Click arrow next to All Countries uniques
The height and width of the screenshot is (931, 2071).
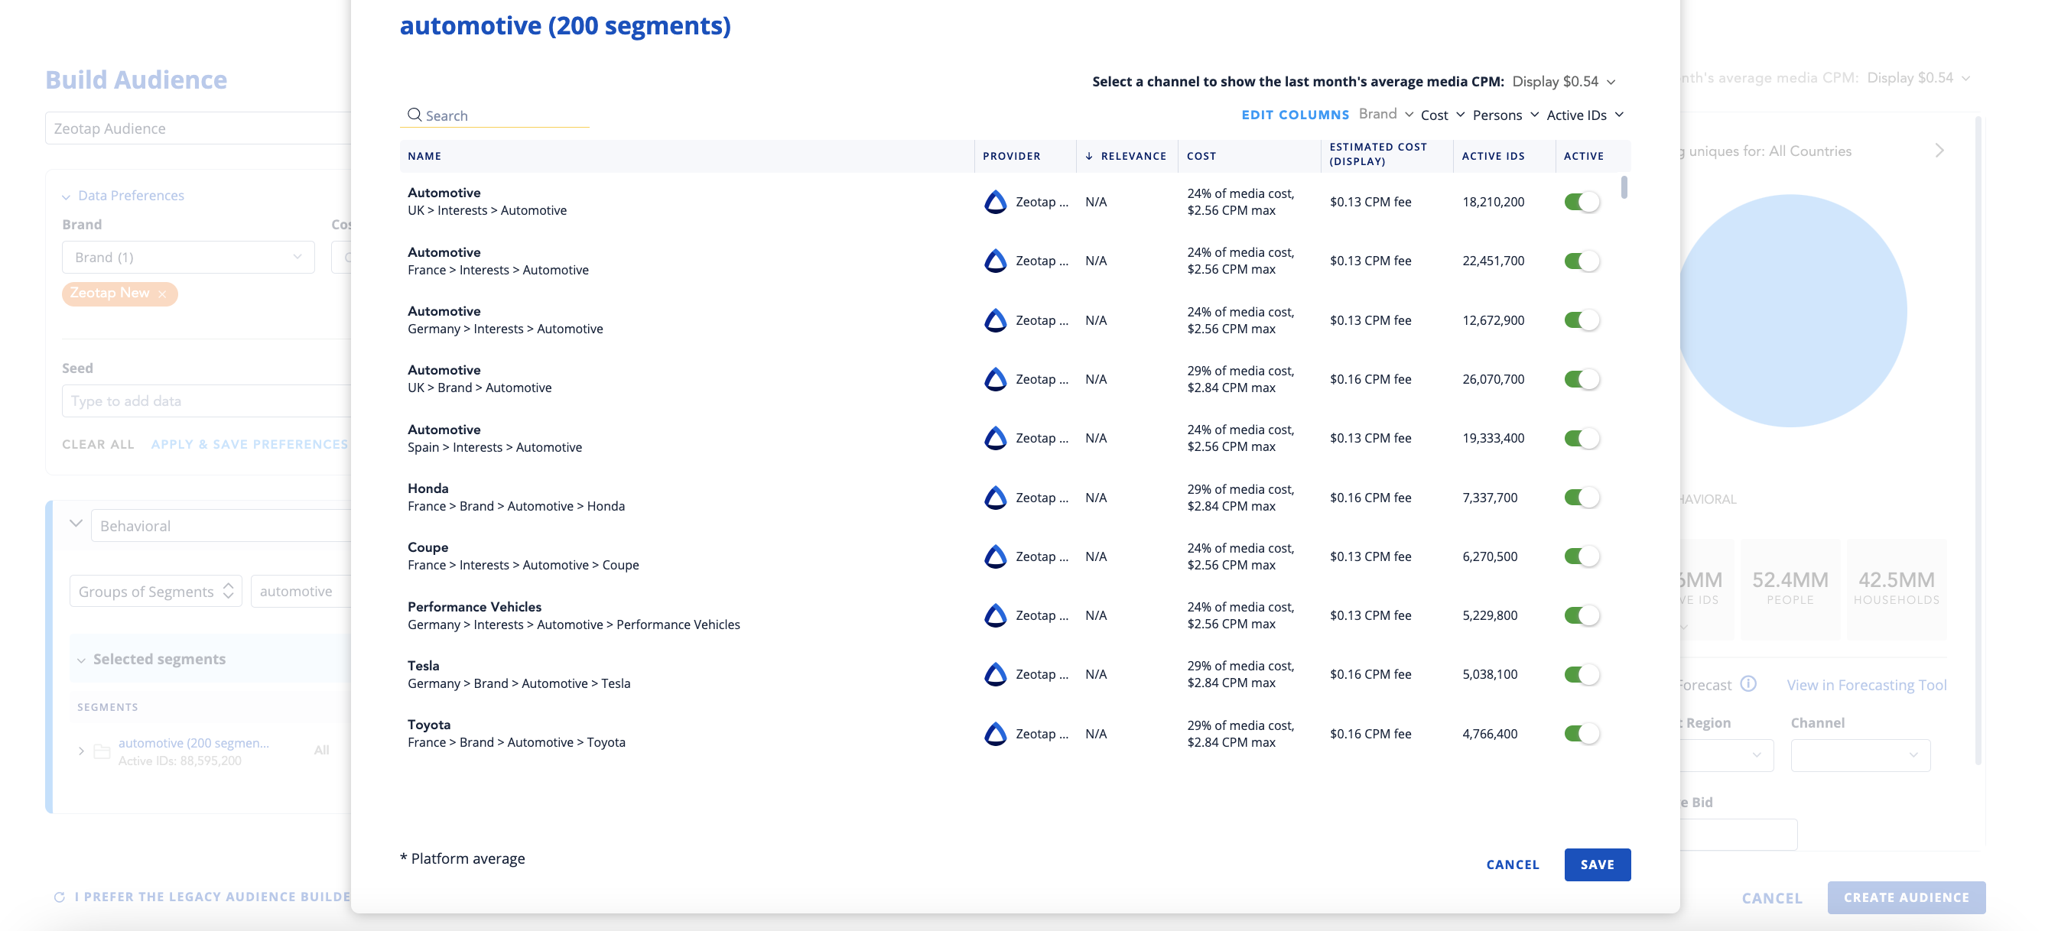[1939, 151]
